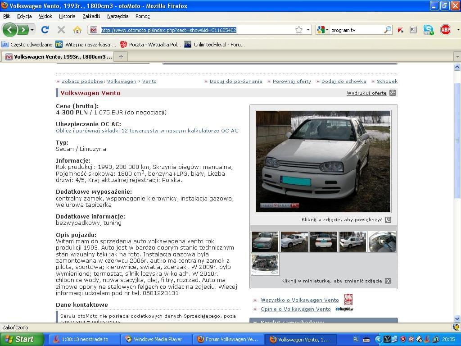This screenshot has width=461, height=346.
Task: Click the Kaspersky virtual keyboard icon
Action: 413,30
